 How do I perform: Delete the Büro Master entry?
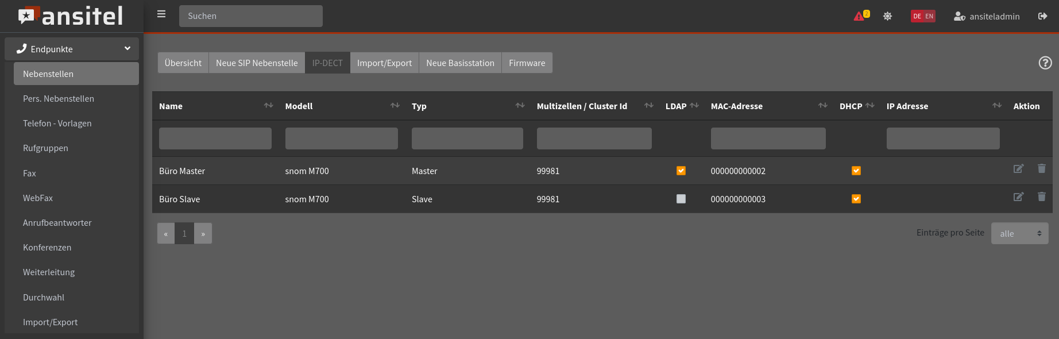click(1041, 169)
